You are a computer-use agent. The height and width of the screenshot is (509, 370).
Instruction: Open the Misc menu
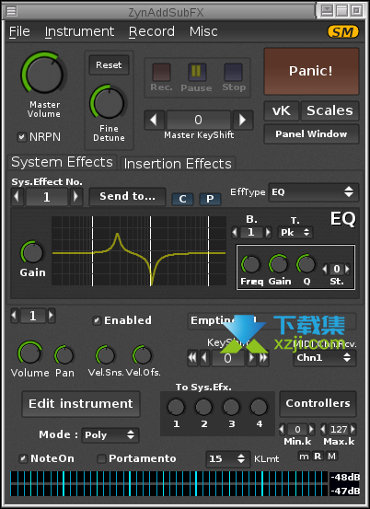[203, 31]
